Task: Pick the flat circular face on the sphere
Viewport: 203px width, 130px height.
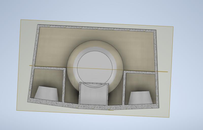Action: pos(95,69)
